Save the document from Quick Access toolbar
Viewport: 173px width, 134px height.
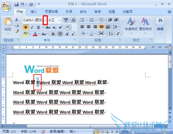(x=16, y=4)
